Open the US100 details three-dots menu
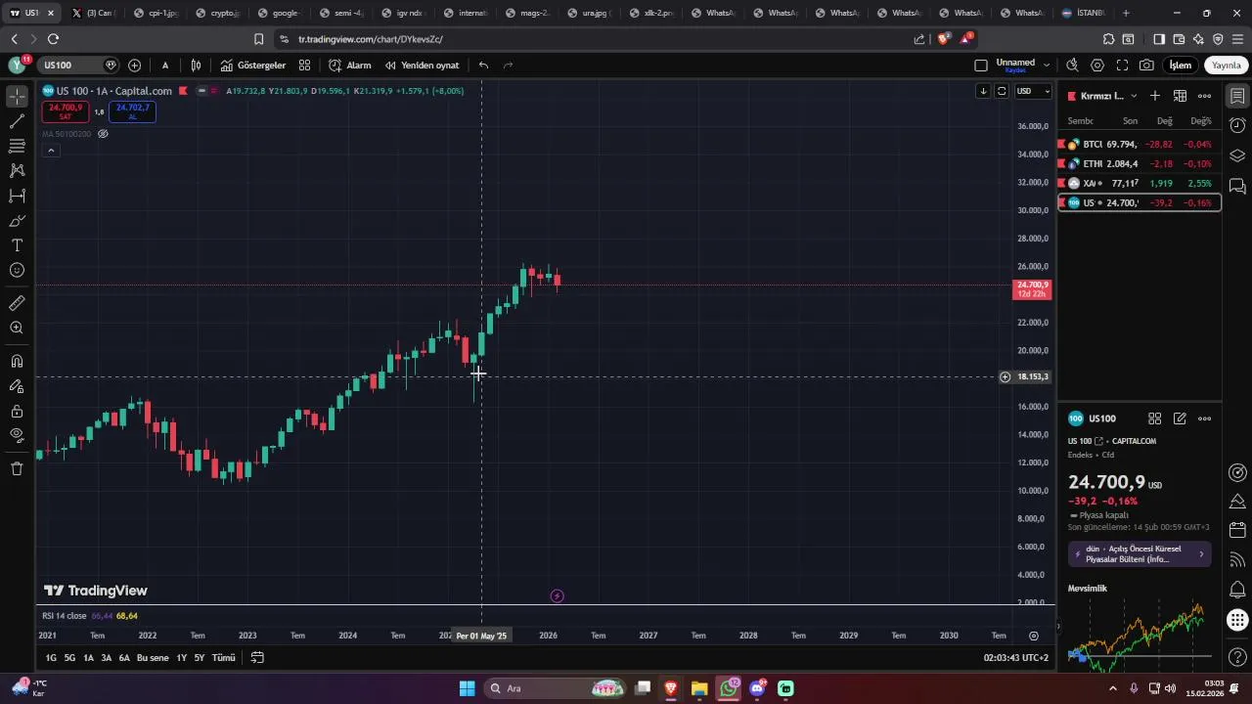 point(1204,418)
